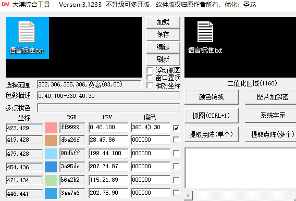Screen dimensions: 296x201
Task: Click 提取点阵(单个) button
Action: (x=212, y=134)
